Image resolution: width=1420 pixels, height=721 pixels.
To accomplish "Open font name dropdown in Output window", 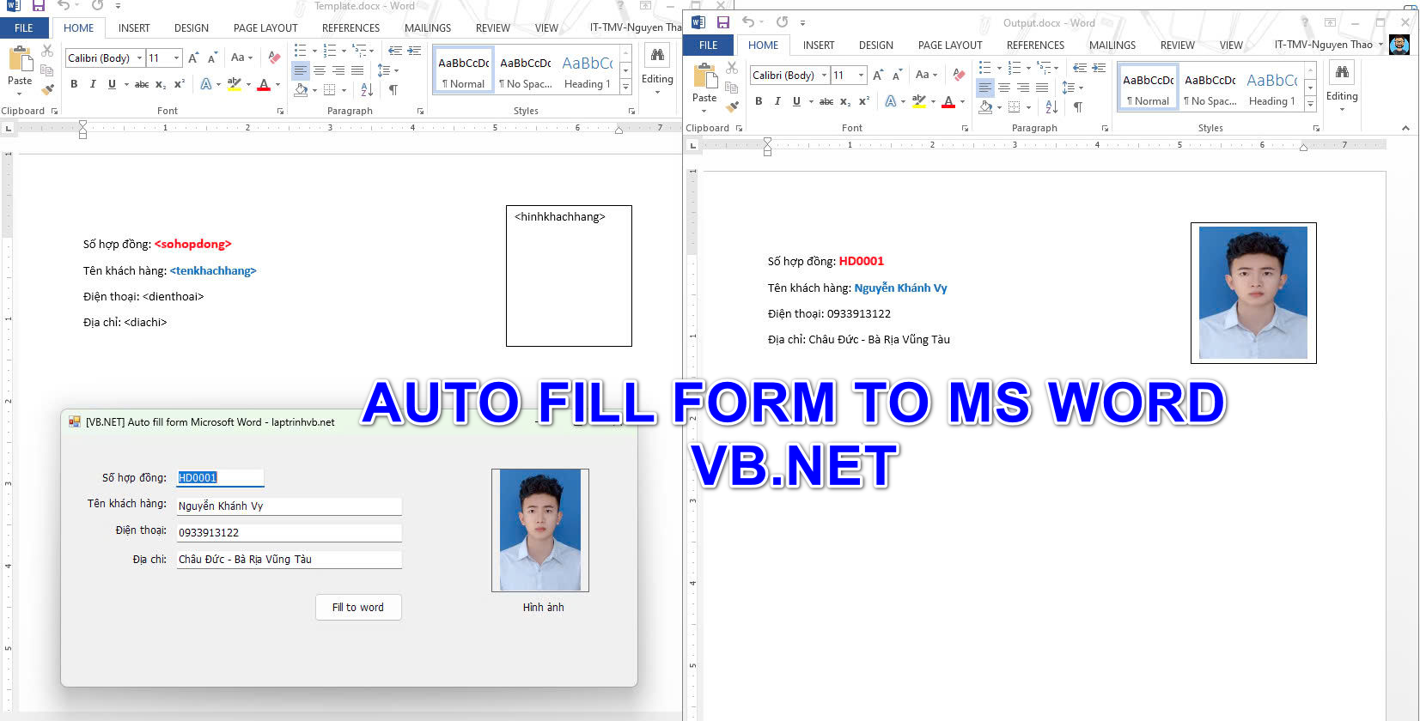I will pos(824,75).
